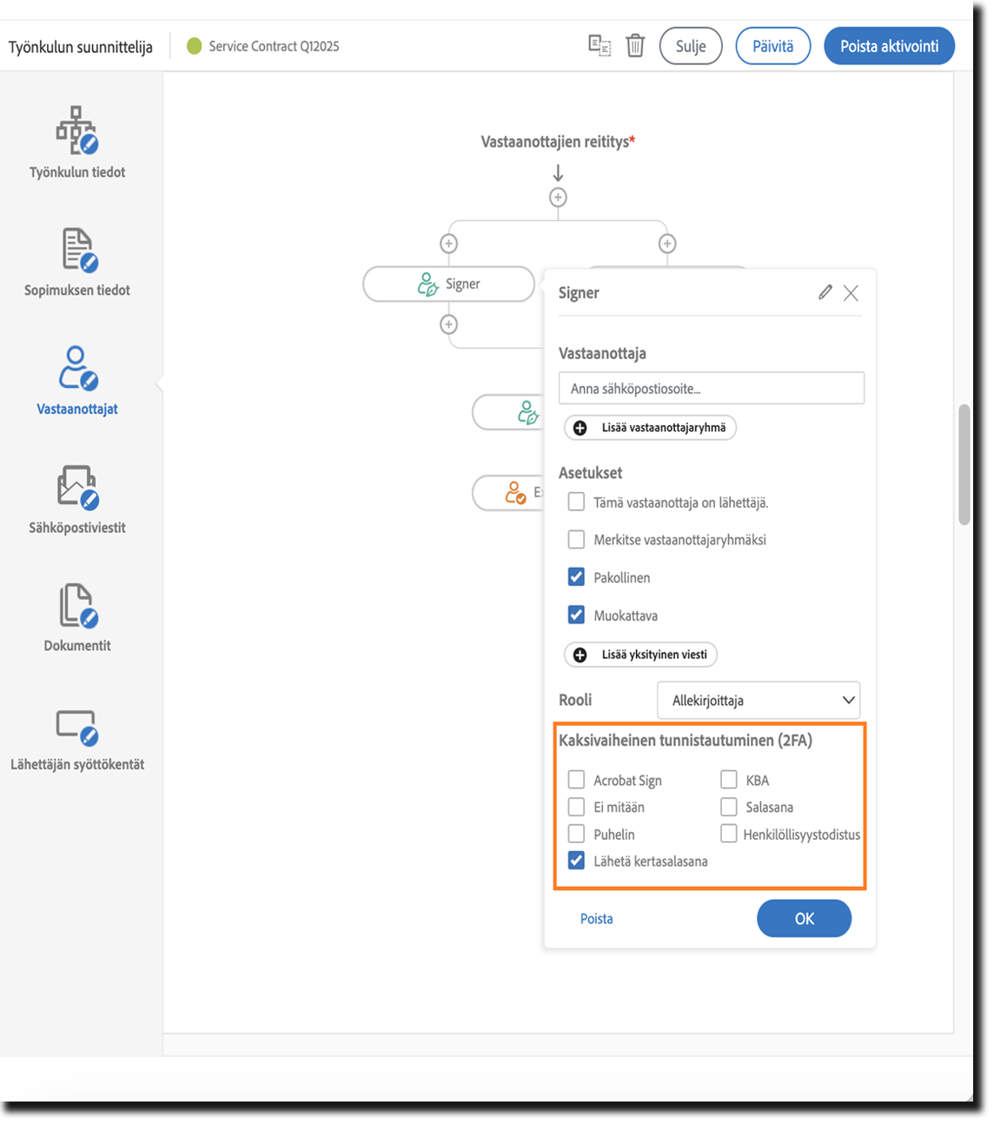
Task: Expand the Rooli Allekirjoittaja dropdown
Action: coord(759,701)
